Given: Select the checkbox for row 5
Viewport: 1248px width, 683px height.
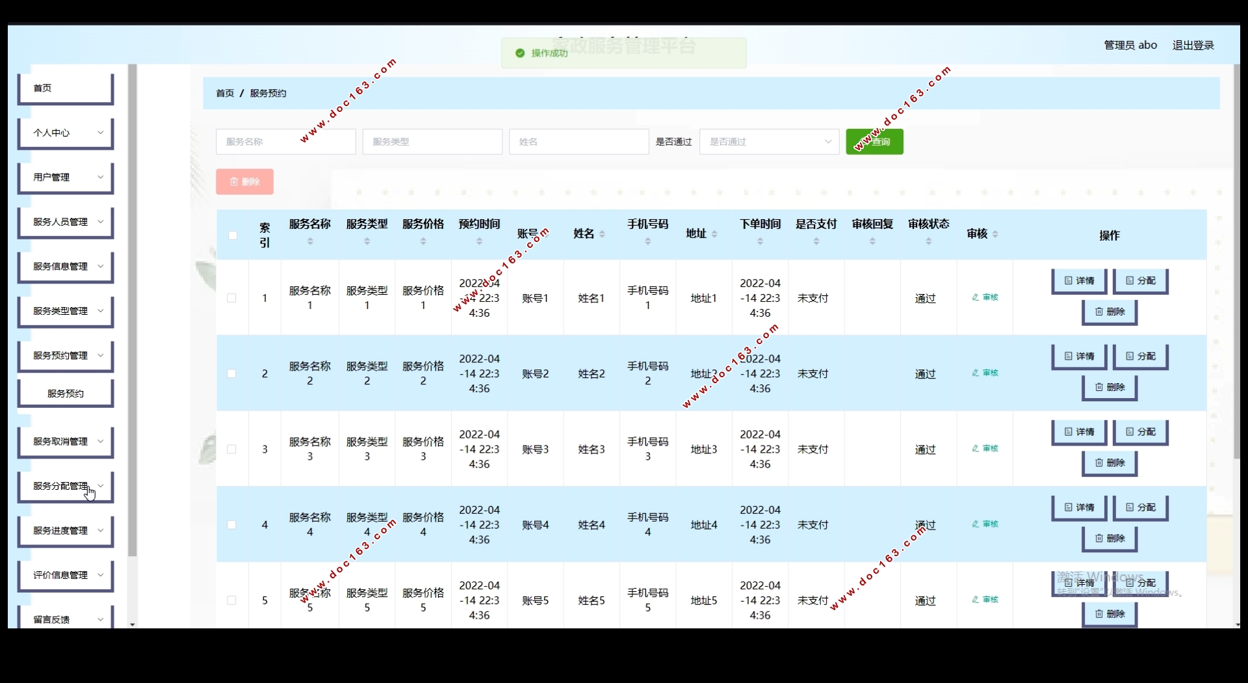Looking at the screenshot, I should [x=231, y=600].
